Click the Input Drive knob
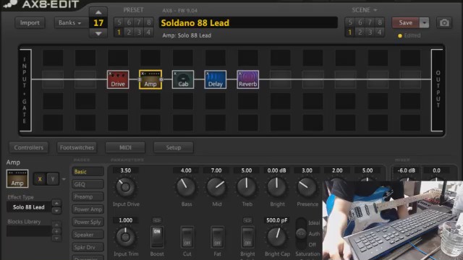 (125, 187)
